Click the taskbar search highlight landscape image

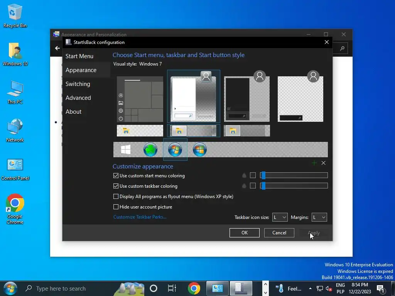pyautogui.click(x=129, y=289)
